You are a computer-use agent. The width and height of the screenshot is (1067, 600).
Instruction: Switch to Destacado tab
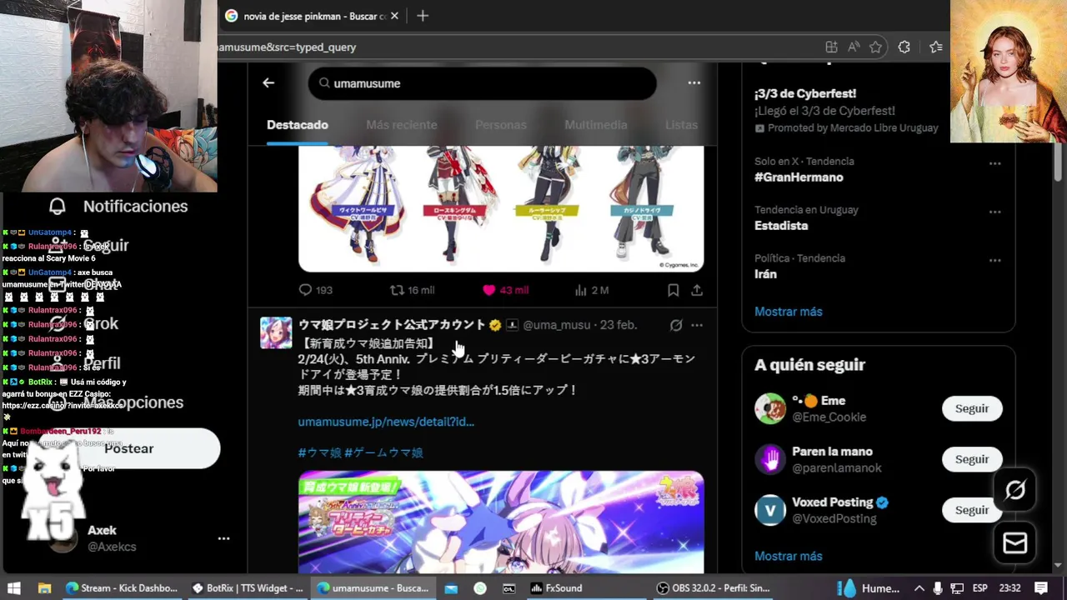point(298,125)
